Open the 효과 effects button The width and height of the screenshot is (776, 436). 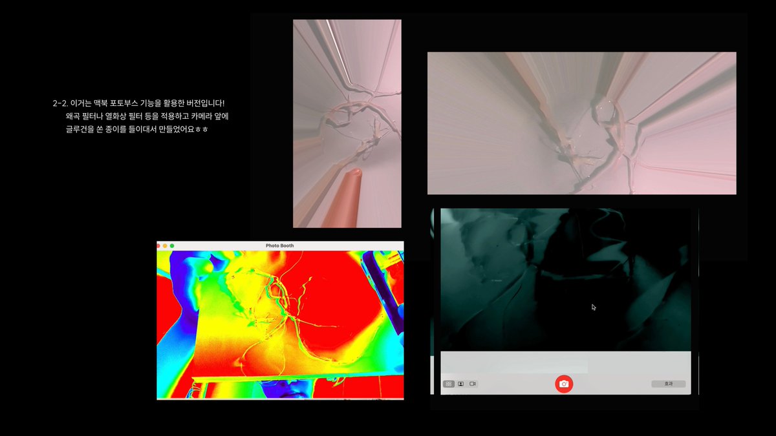(669, 384)
